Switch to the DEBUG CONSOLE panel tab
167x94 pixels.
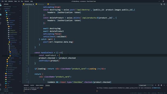pyautogui.click(x=39, y=85)
